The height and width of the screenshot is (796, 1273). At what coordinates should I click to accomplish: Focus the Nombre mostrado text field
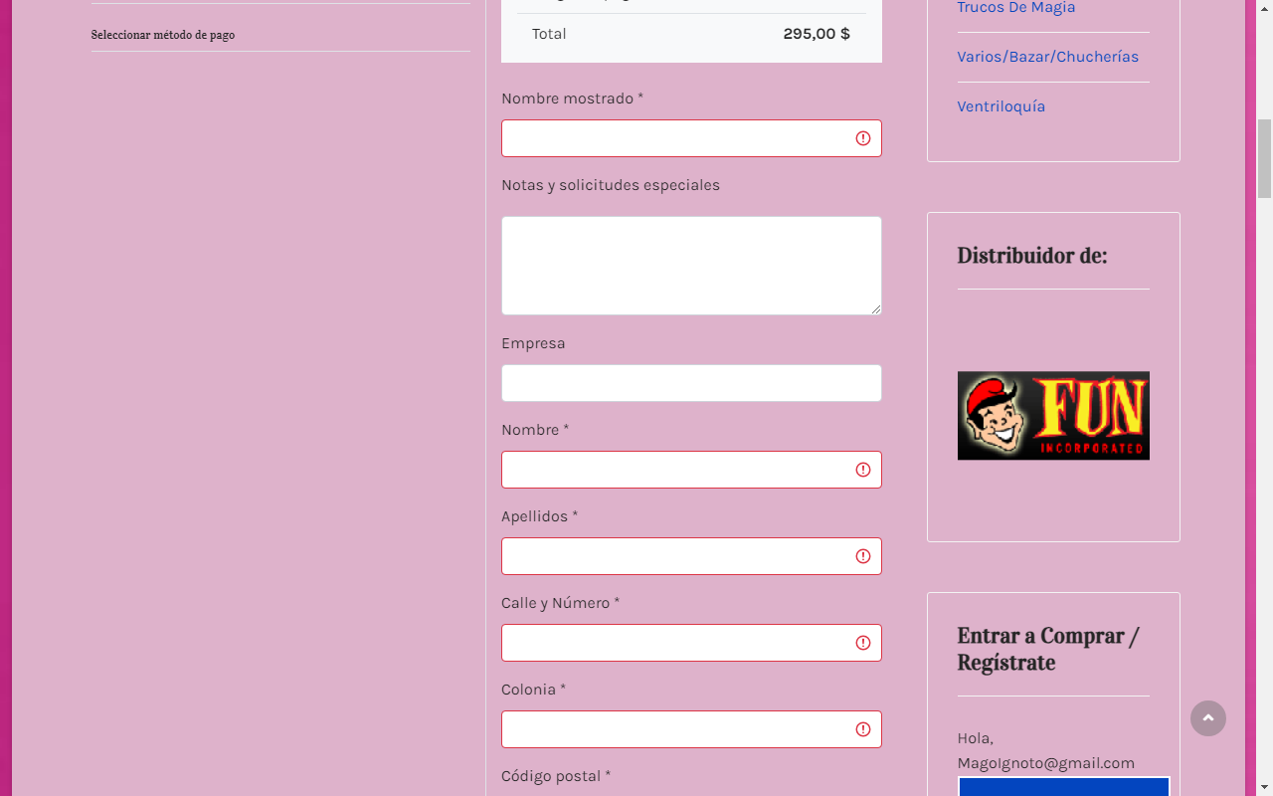pyautogui.click(x=676, y=138)
